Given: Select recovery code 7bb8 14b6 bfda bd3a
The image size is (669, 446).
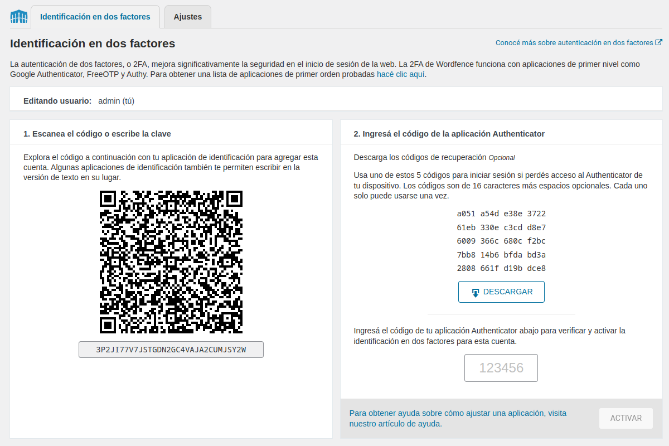Looking at the screenshot, I should tap(501, 255).
